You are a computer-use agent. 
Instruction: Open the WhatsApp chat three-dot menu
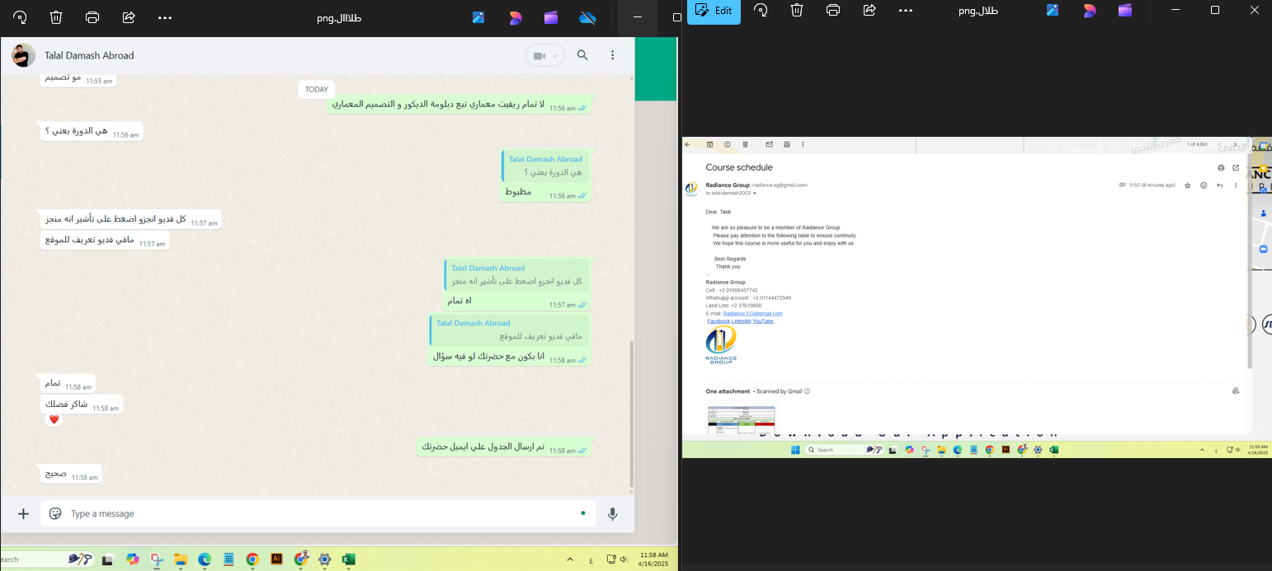coord(612,55)
